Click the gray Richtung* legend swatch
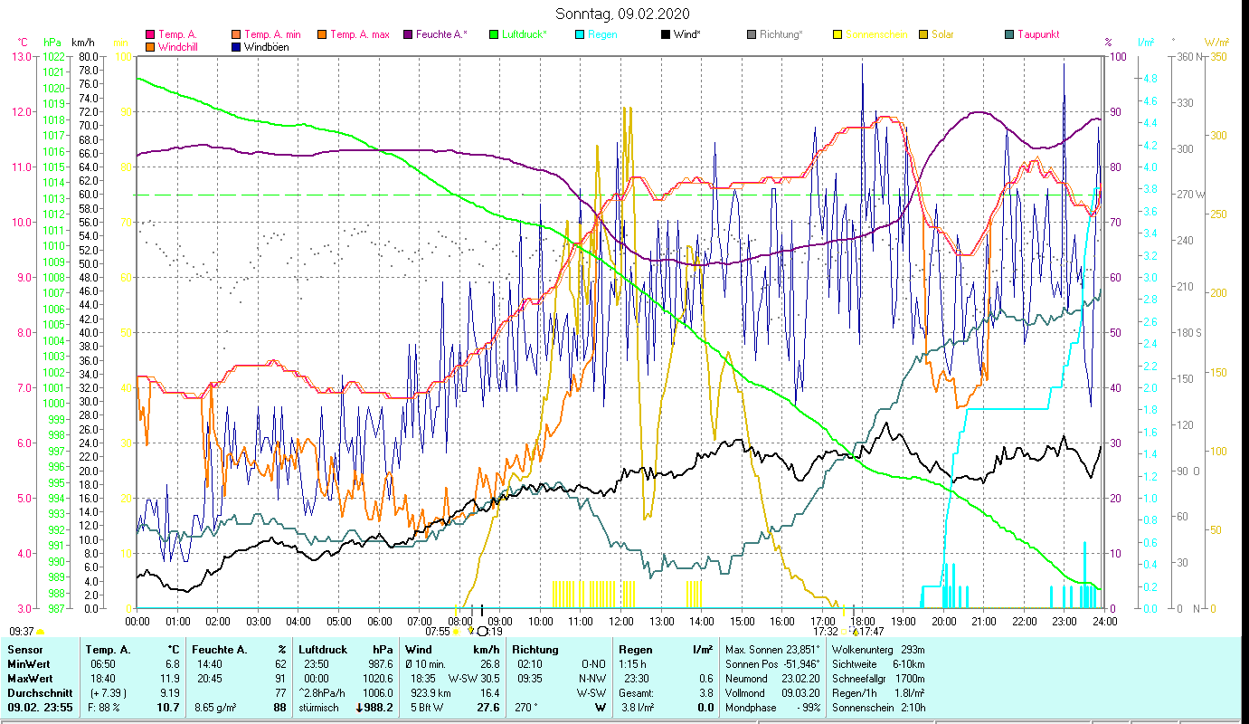 (751, 34)
